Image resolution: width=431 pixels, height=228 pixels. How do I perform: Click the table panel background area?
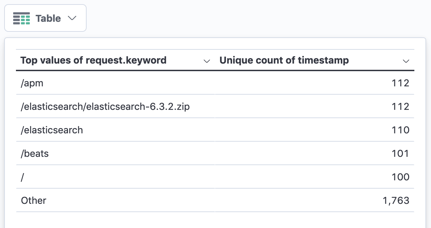215,219
